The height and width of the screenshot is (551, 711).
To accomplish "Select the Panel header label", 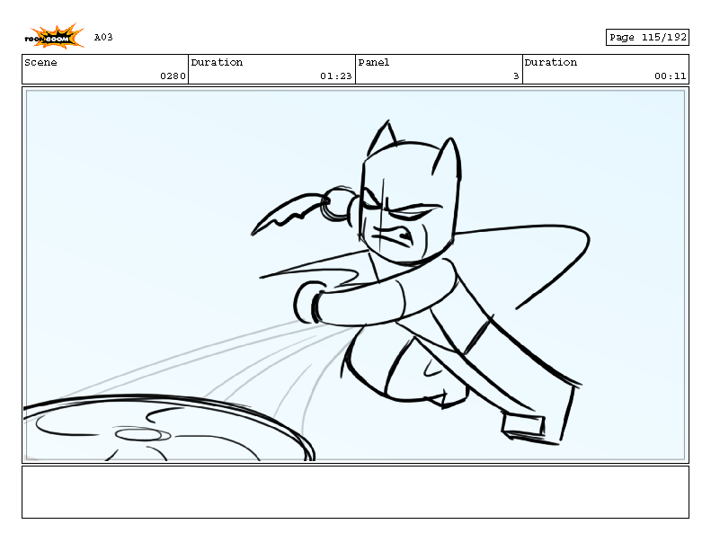I will point(374,62).
